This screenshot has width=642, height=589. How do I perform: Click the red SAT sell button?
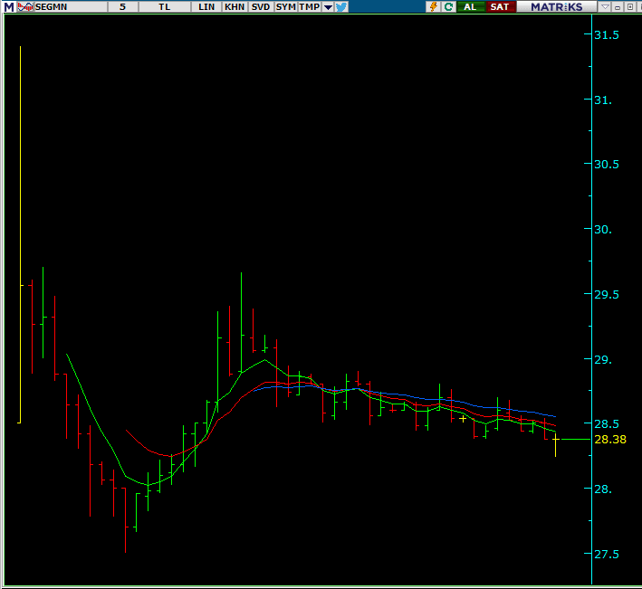[x=500, y=6]
